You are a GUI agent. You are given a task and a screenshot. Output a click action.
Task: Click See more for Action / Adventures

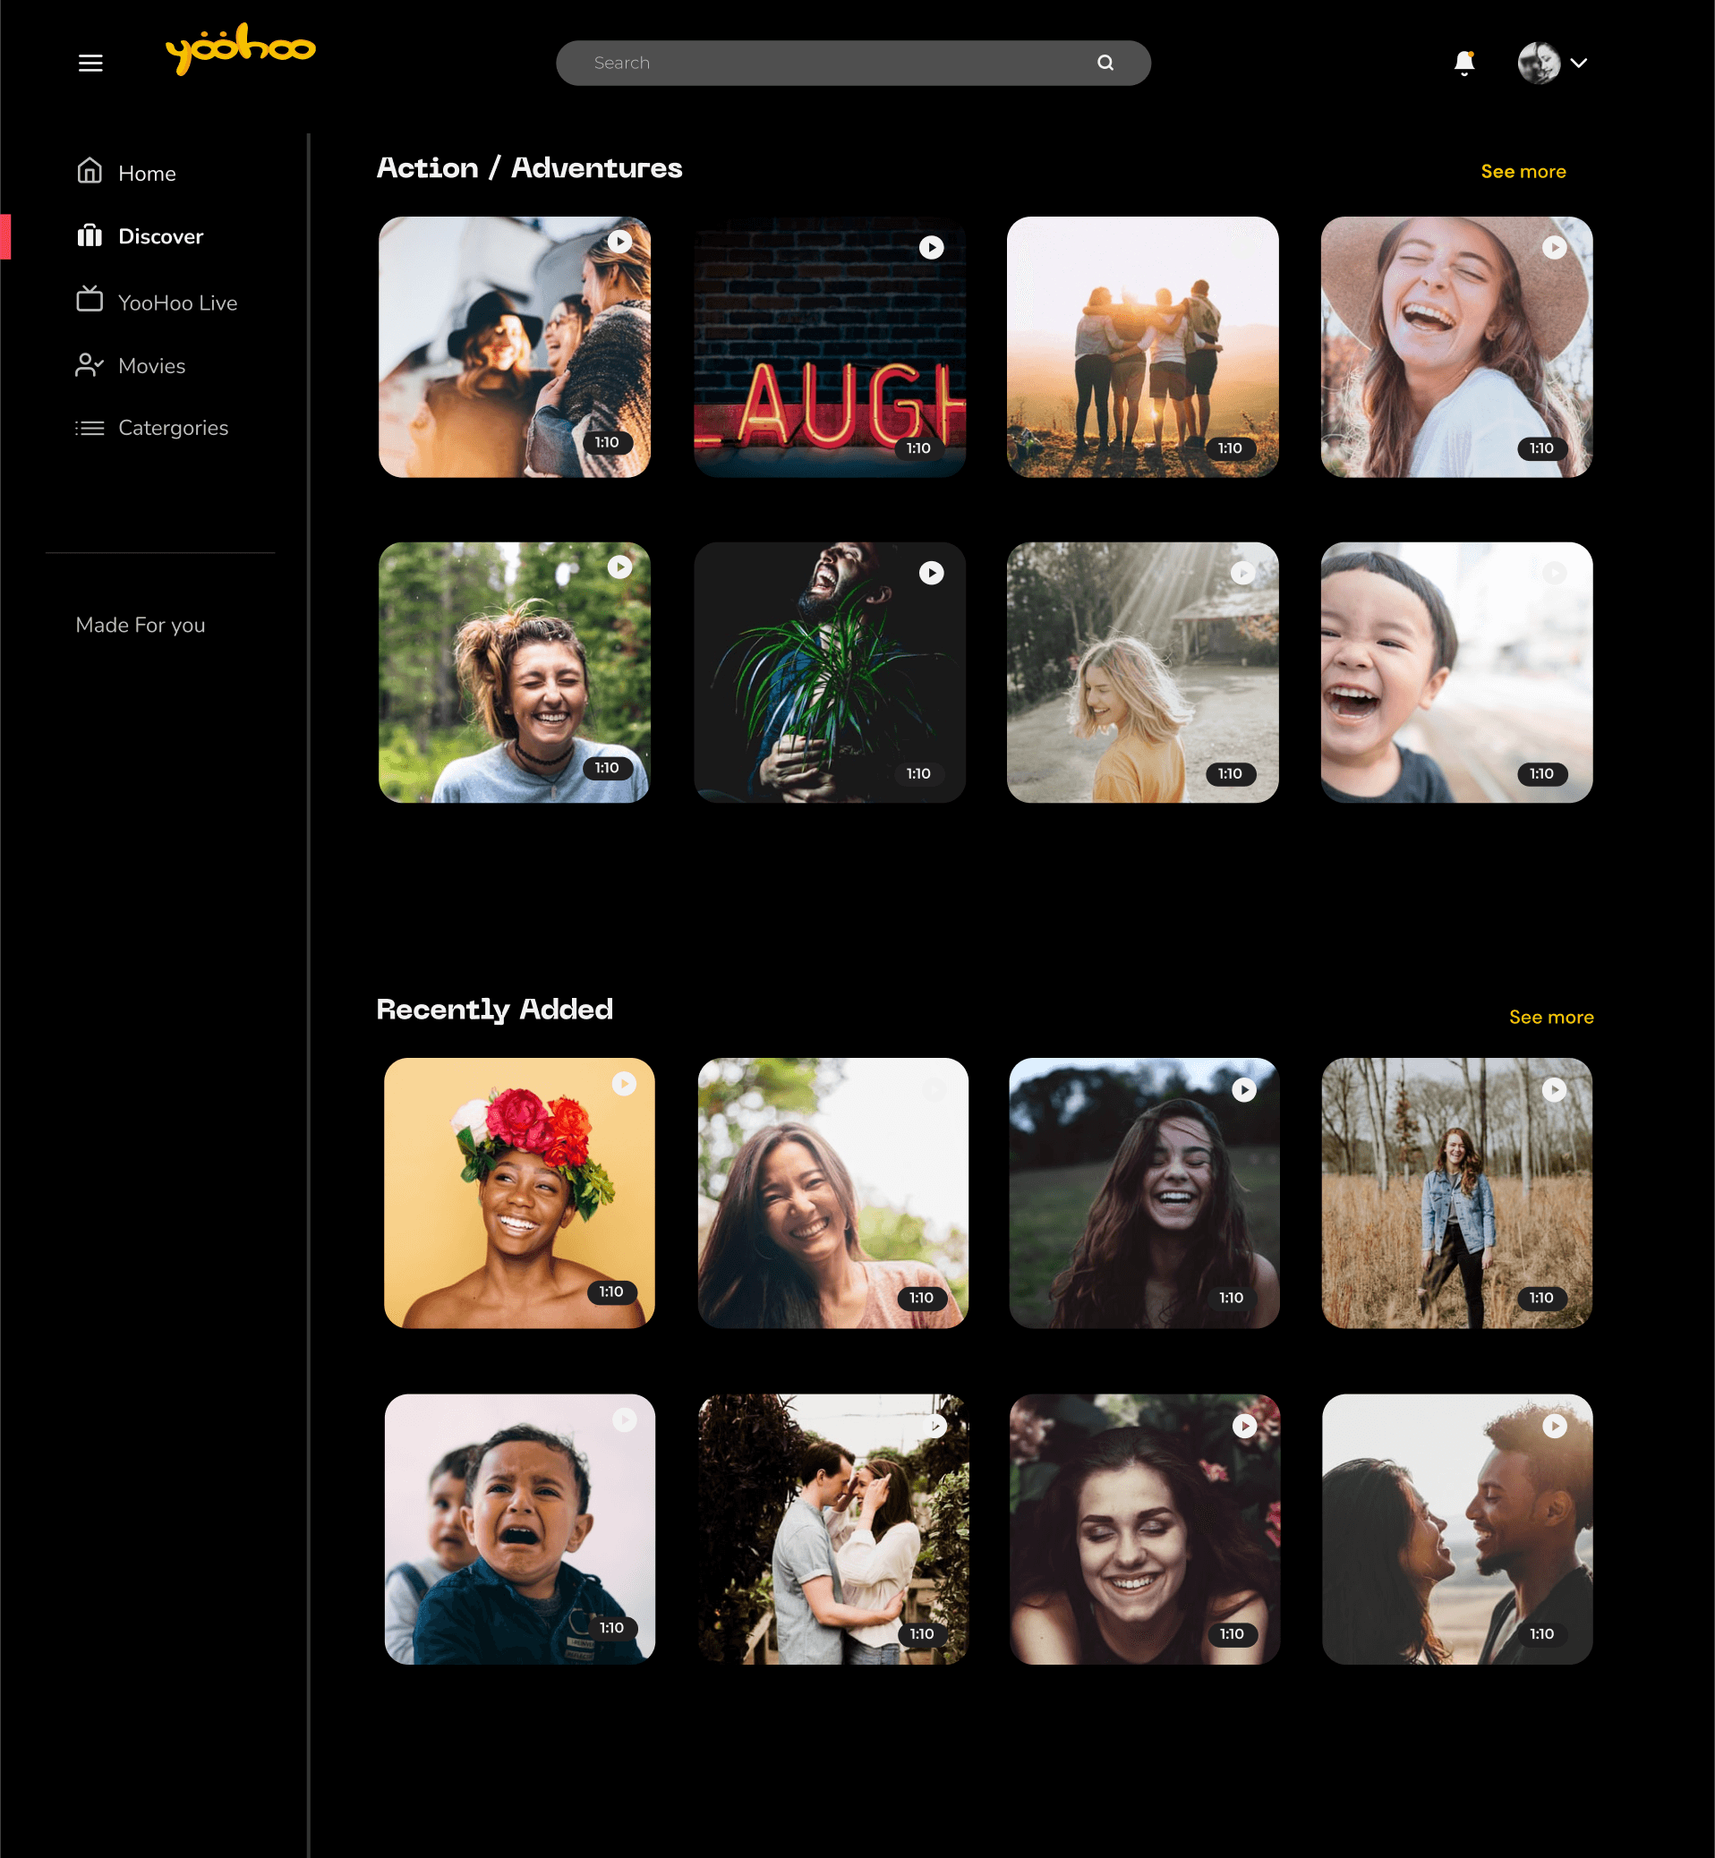coord(1523,171)
